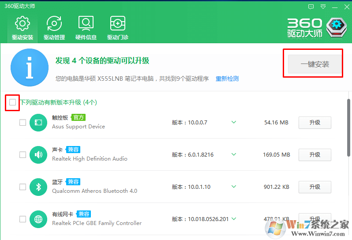Image resolution: width=352 pixels, height=240 pixels.
Task: Click the 360 驱动大师 logo icon
Action: tap(337, 27)
